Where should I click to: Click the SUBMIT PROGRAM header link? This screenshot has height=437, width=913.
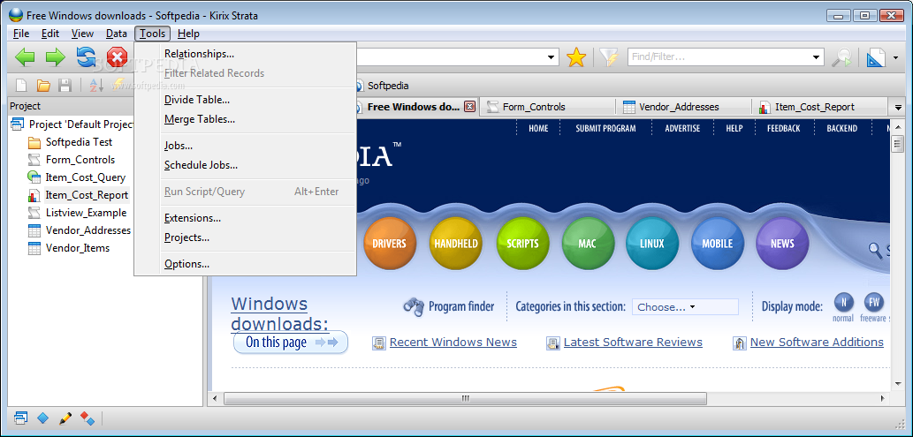(x=605, y=129)
